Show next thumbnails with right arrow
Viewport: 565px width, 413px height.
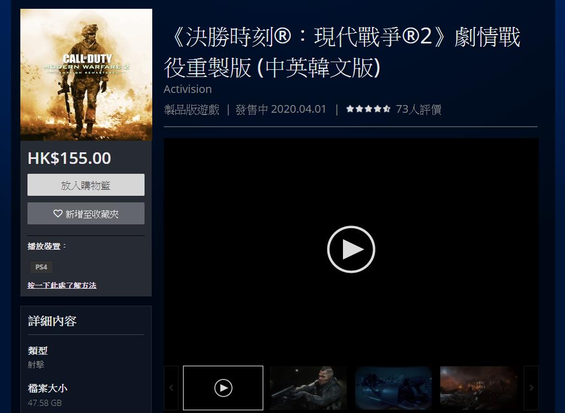coord(531,388)
